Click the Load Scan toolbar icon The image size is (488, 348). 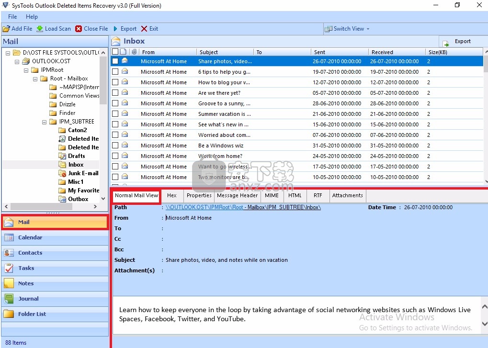(40, 29)
